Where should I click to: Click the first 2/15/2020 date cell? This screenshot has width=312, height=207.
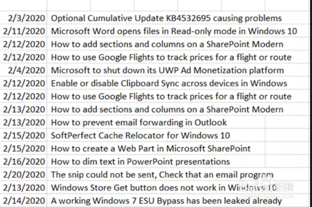[x=23, y=136]
